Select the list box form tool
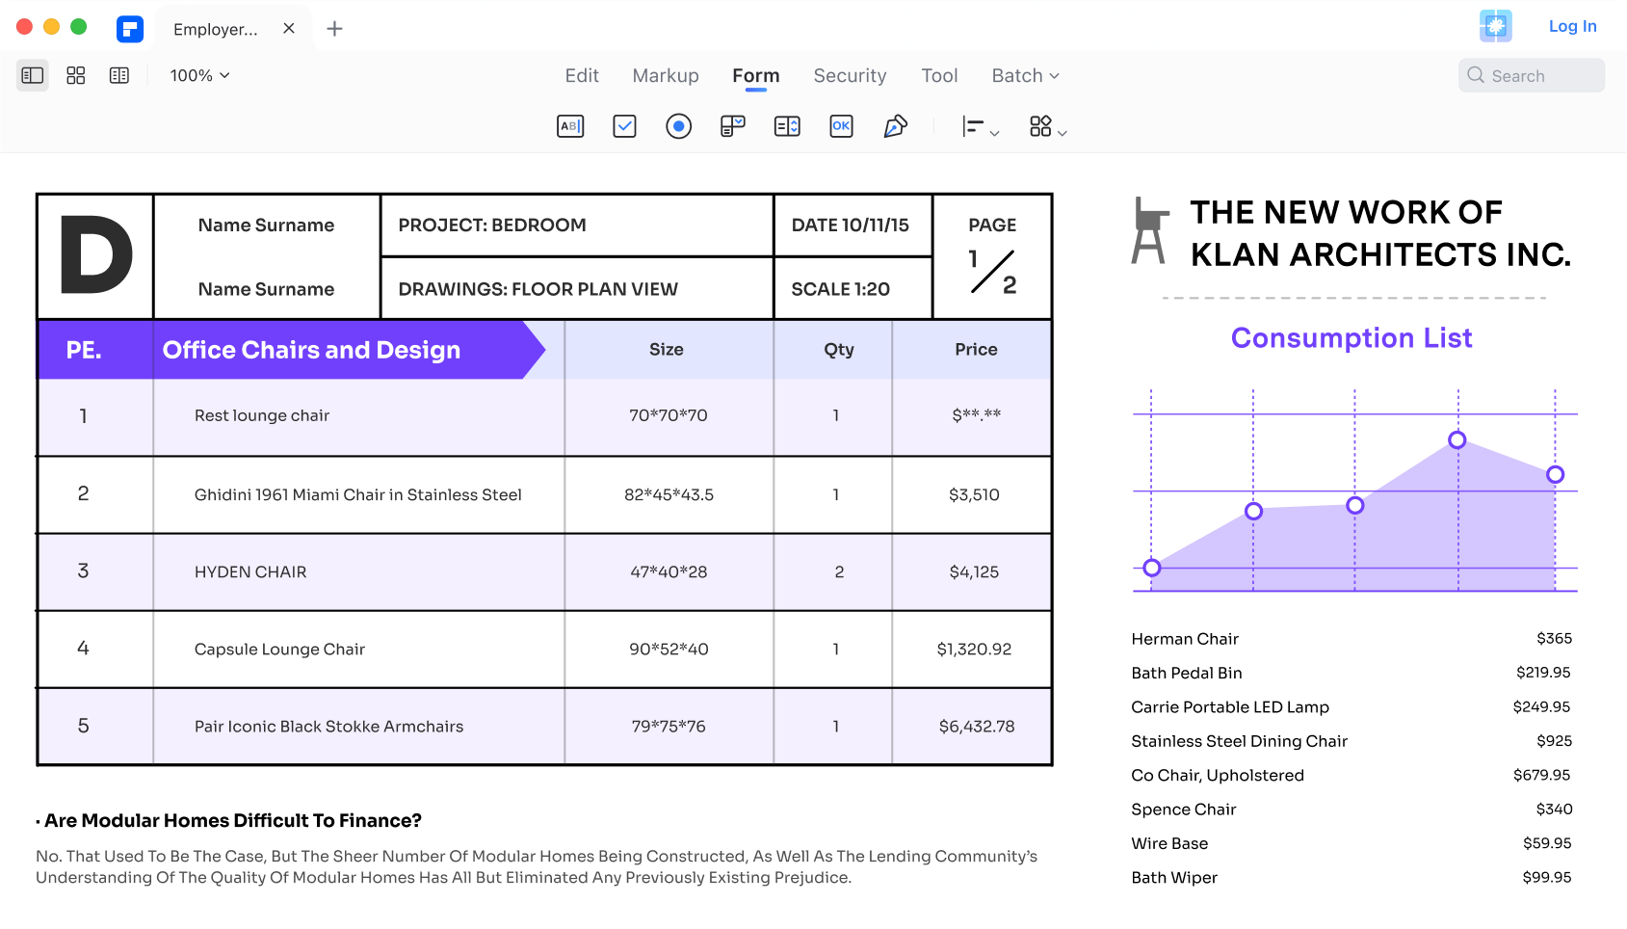1627x929 pixels. coord(787,126)
